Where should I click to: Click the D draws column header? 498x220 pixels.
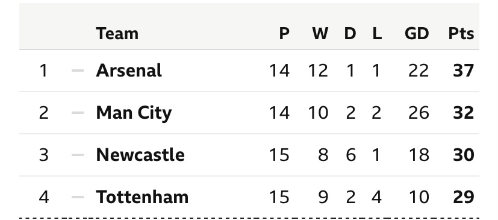pyautogui.click(x=350, y=33)
